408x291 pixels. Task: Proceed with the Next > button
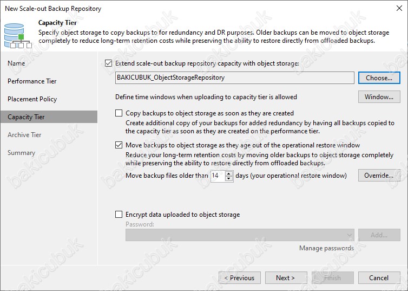point(286,277)
